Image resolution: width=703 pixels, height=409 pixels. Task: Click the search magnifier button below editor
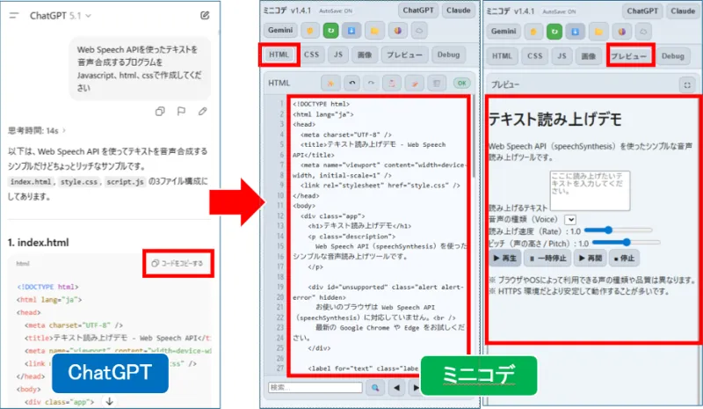[x=375, y=387]
